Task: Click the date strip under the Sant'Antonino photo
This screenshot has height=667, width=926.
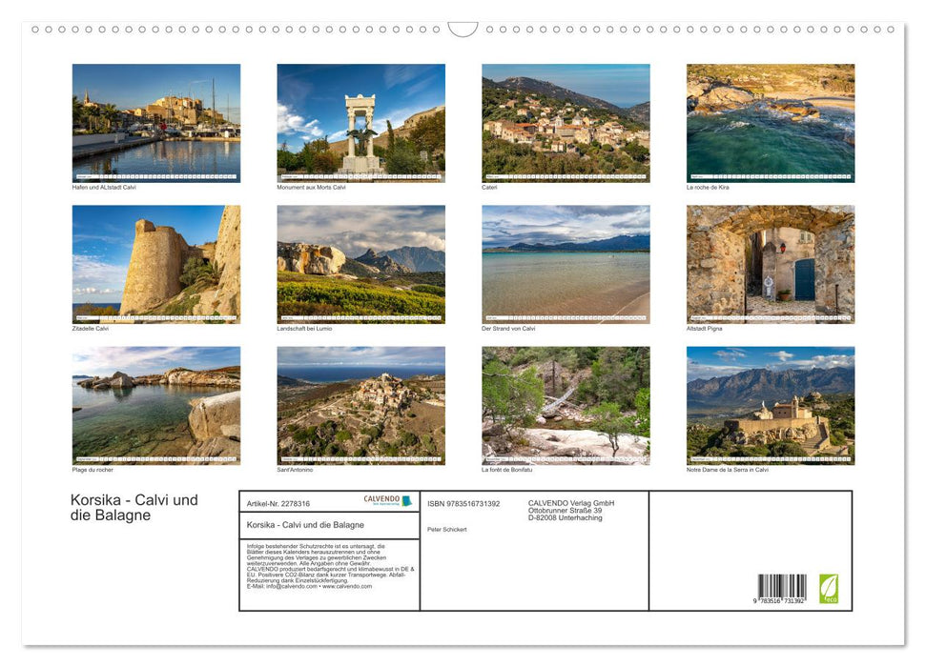Action: pos(360,457)
